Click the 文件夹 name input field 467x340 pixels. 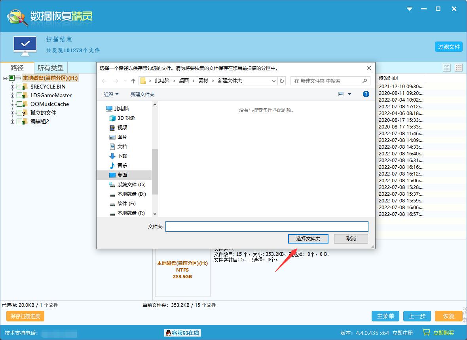(267, 227)
